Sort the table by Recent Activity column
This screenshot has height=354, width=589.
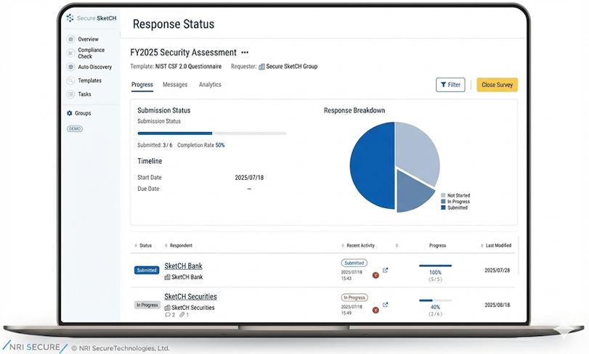pyautogui.click(x=358, y=246)
